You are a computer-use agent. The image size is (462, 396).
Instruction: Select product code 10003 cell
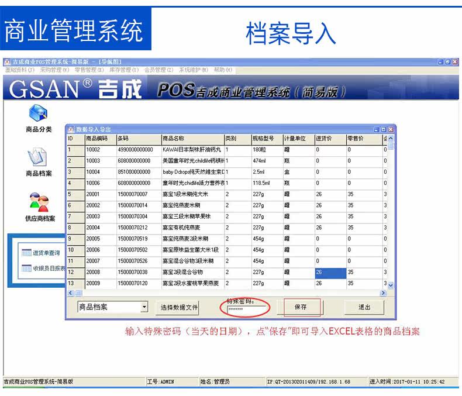tap(101, 161)
